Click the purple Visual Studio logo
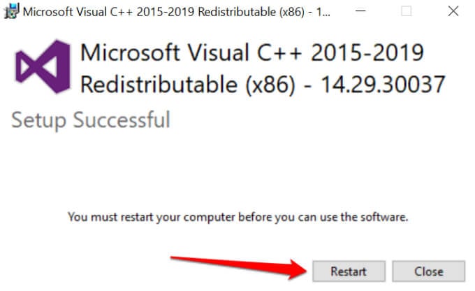 point(44,68)
